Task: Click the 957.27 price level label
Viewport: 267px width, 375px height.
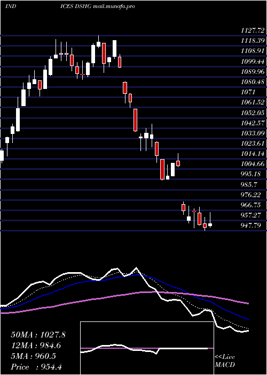Action: click(x=252, y=215)
